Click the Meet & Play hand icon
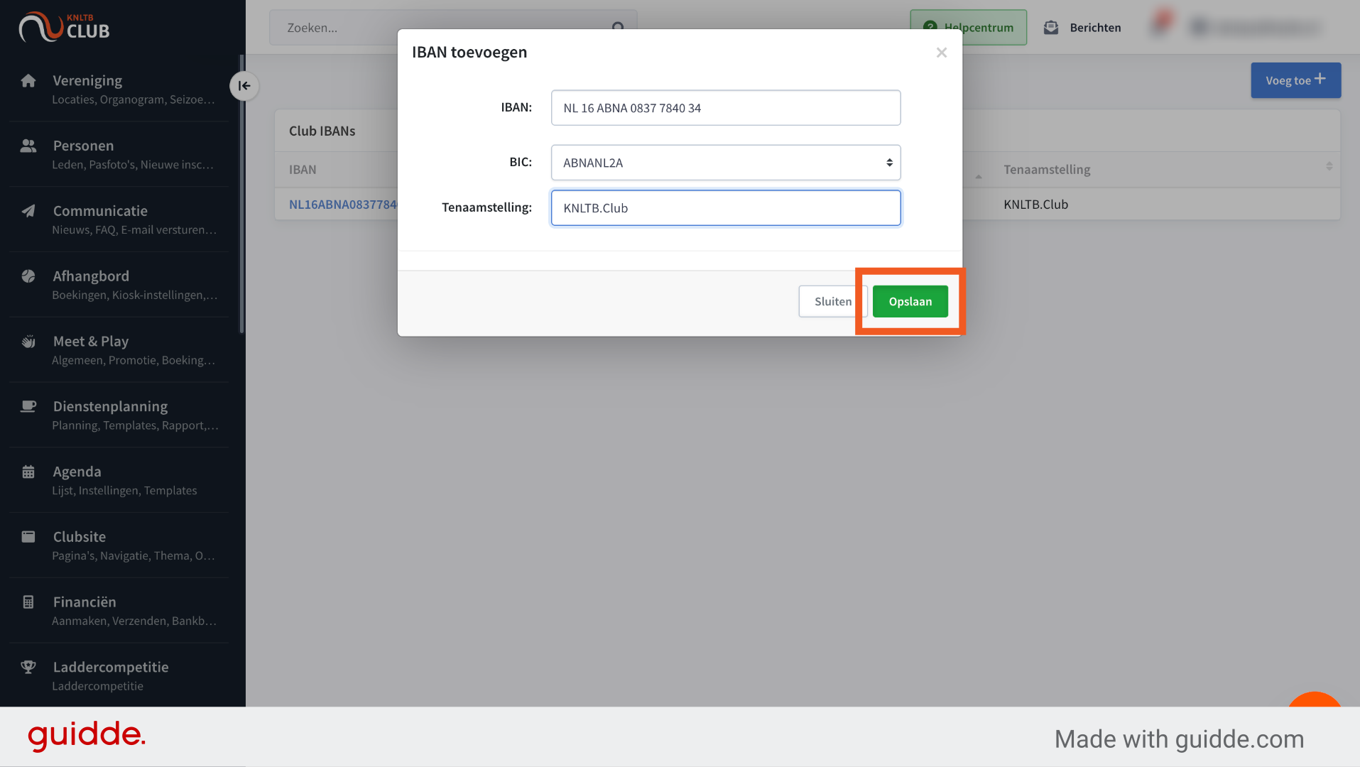This screenshot has width=1360, height=767. pos(28,342)
